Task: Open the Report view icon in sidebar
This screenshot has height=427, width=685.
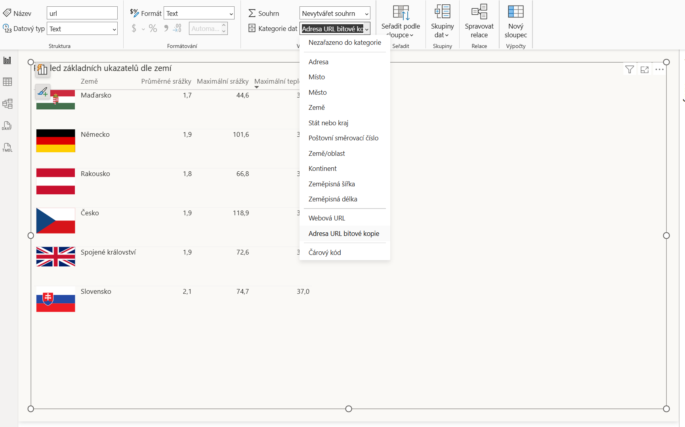Action: tap(7, 60)
